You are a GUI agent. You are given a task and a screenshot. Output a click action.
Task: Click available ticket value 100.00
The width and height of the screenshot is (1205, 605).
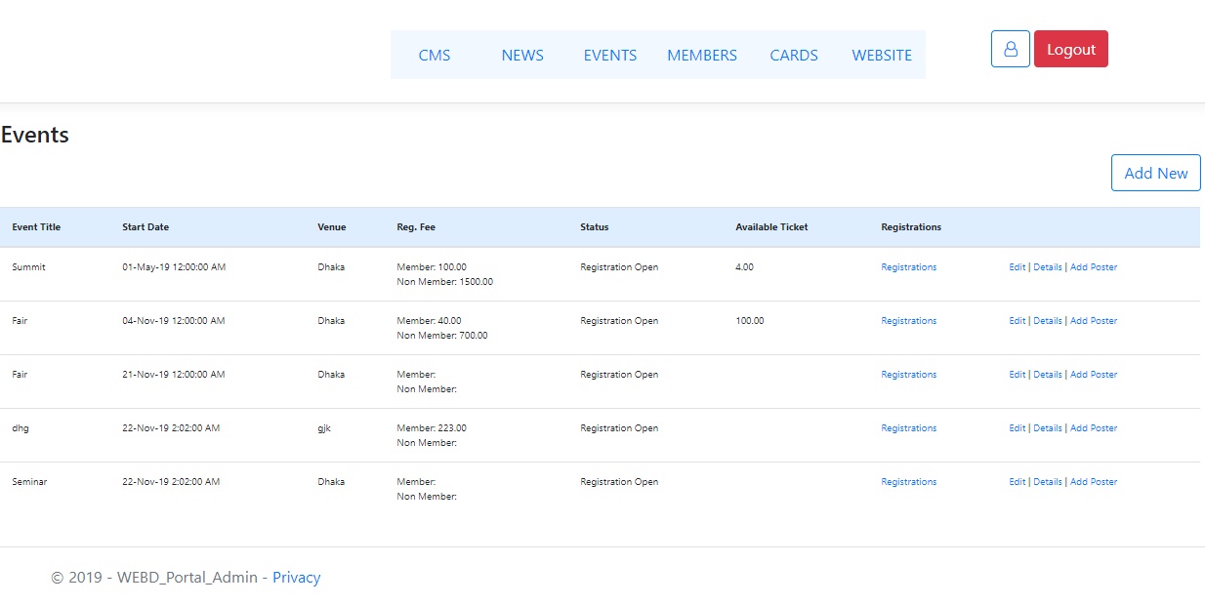pos(750,321)
